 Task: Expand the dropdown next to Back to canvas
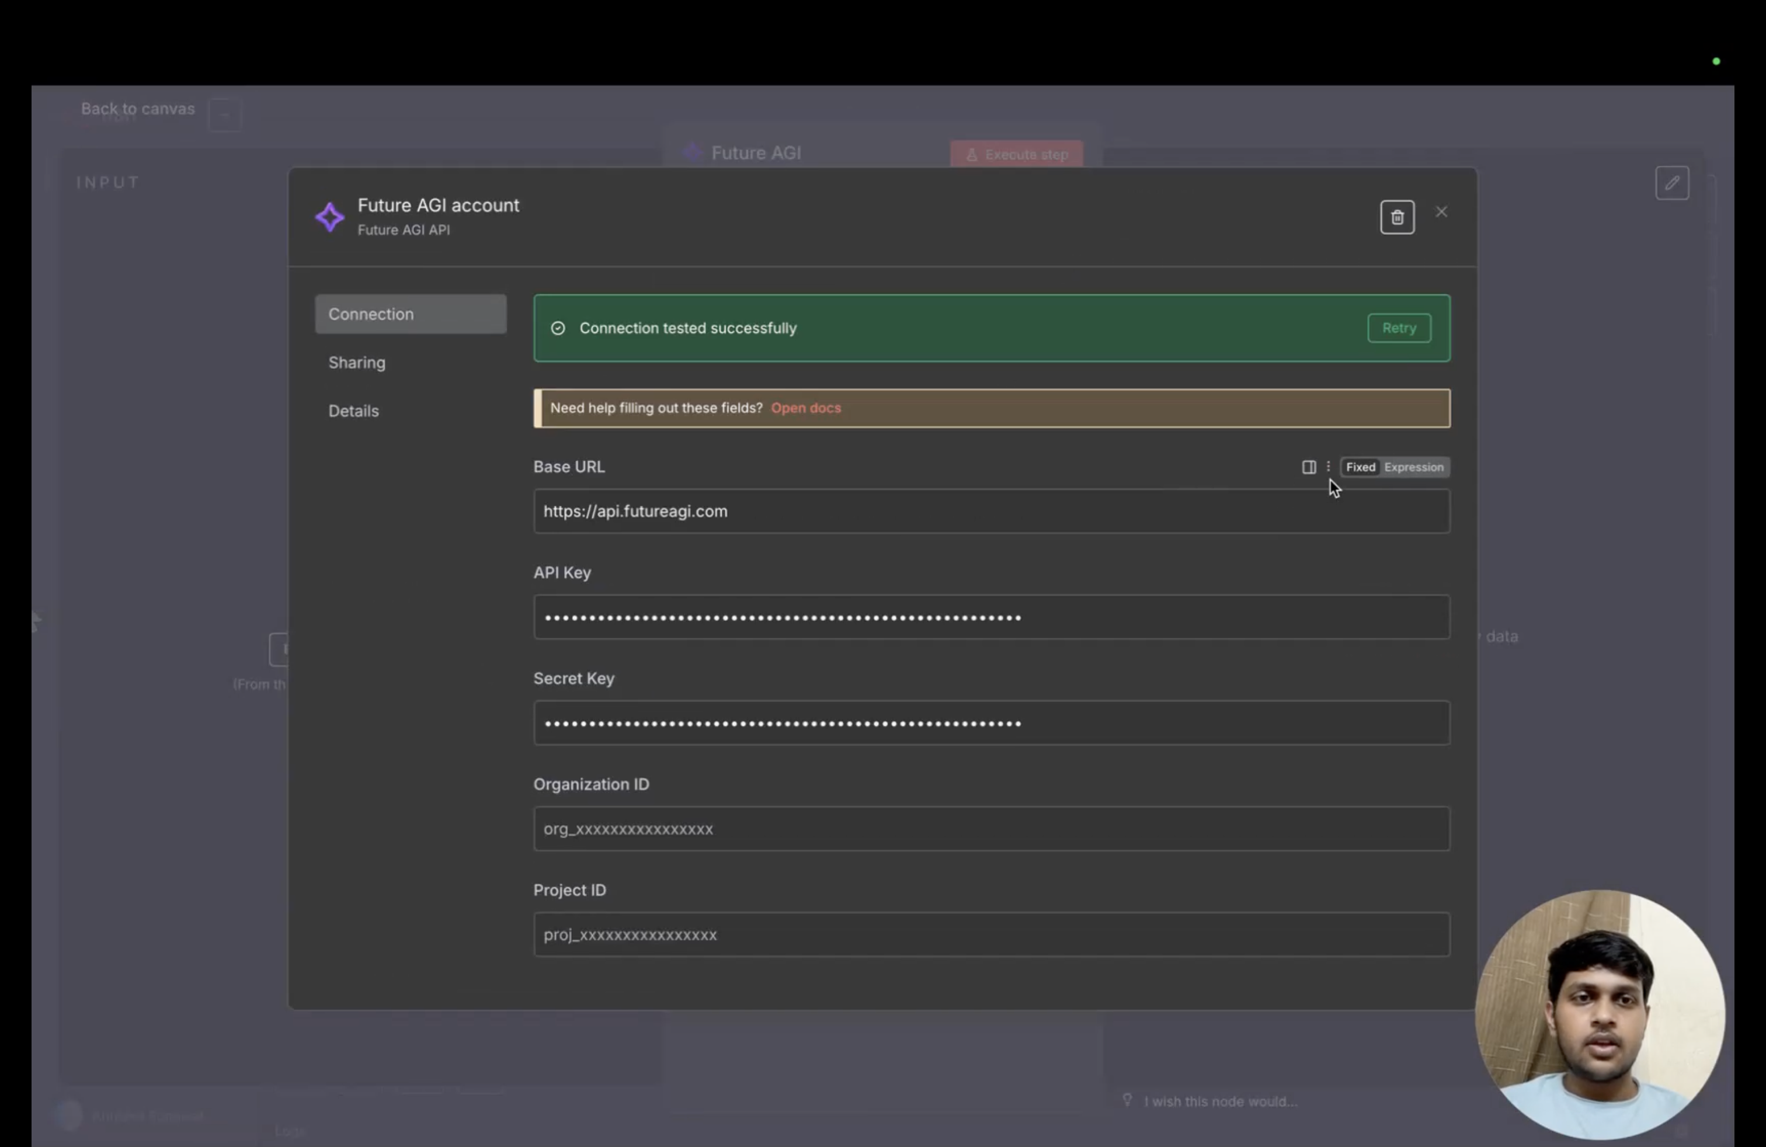(x=224, y=114)
